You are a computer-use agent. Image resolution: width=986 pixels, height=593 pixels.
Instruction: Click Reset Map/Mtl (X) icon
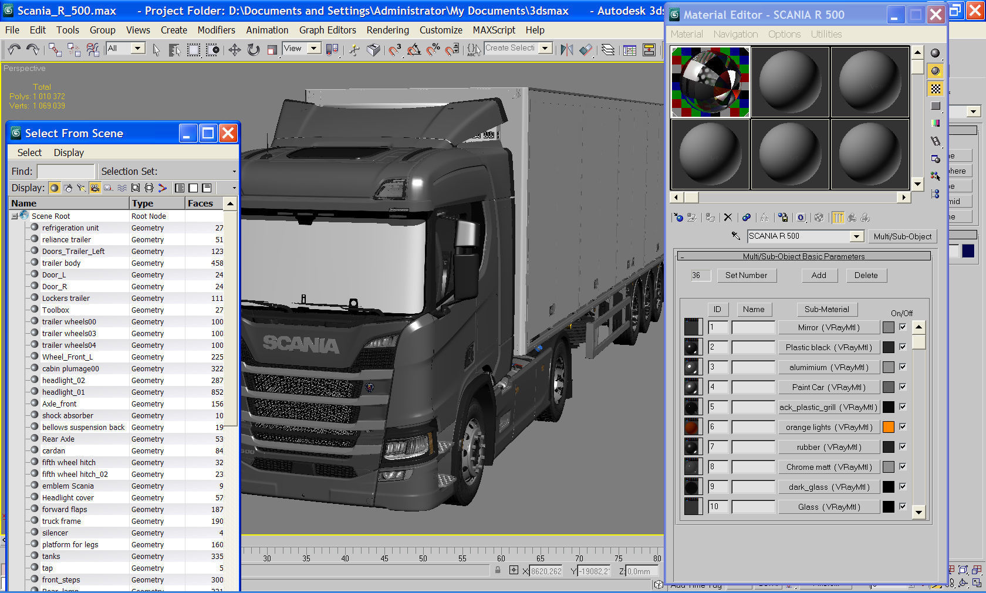coord(728,218)
